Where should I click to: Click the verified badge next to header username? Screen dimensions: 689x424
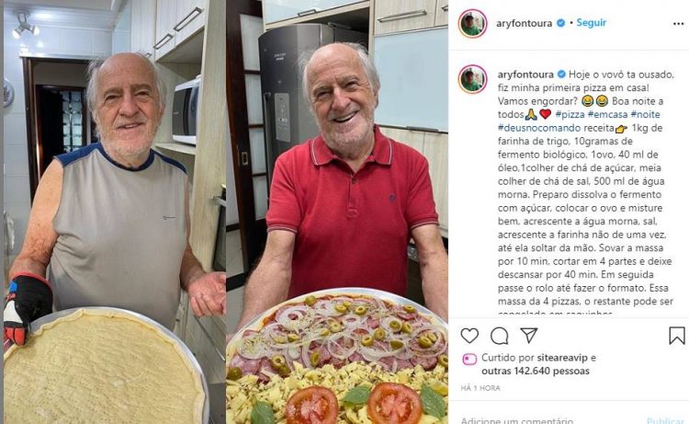560,23
